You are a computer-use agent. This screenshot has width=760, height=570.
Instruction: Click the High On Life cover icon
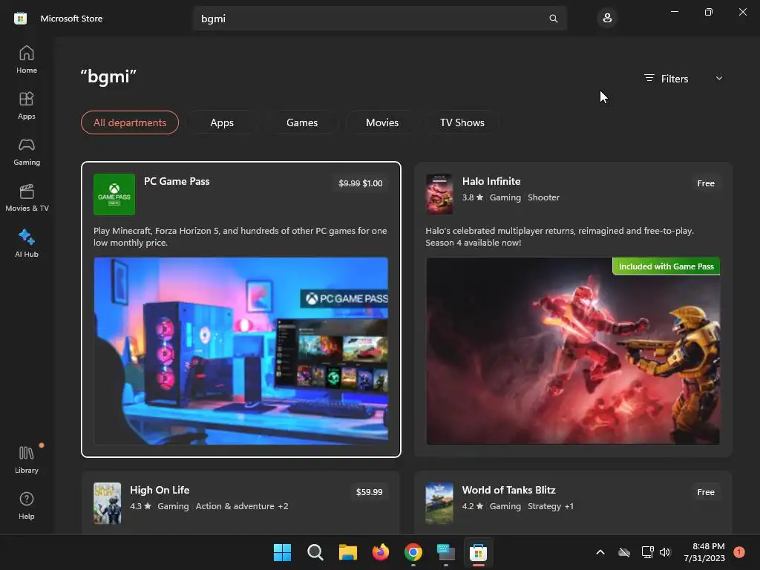click(x=107, y=503)
